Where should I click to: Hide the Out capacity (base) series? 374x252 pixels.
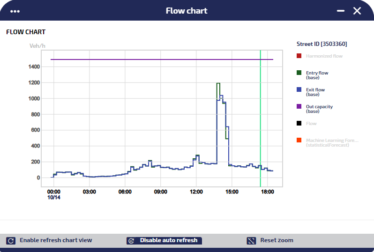click(319, 109)
